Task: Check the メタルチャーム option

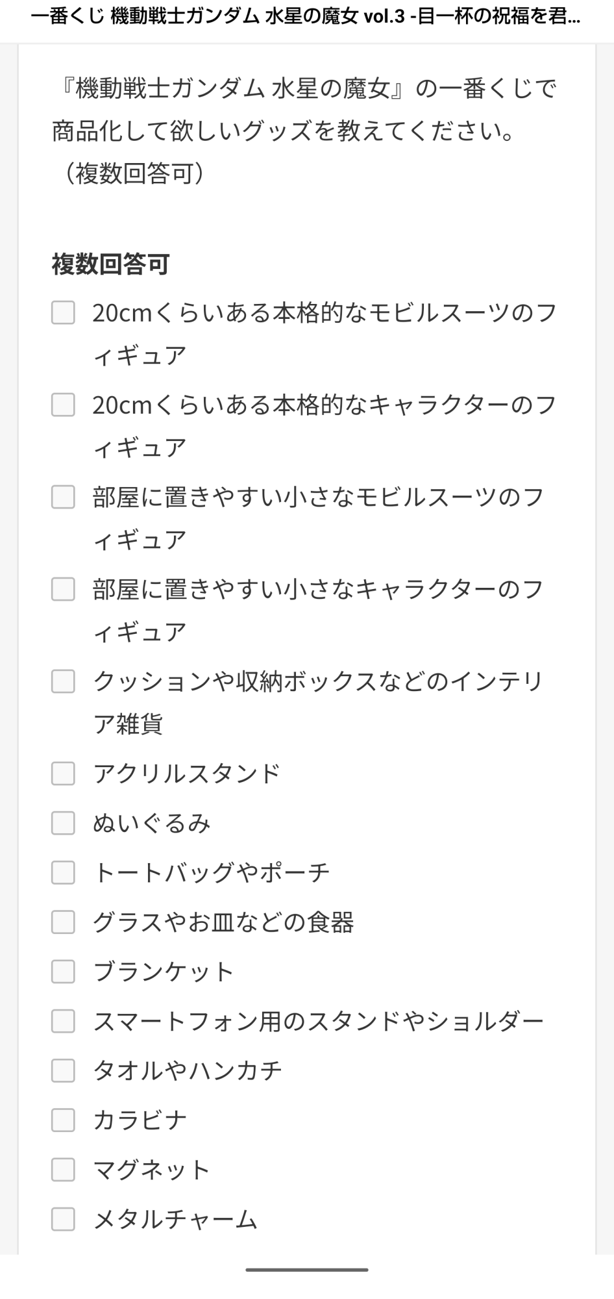Action: 63,1219
